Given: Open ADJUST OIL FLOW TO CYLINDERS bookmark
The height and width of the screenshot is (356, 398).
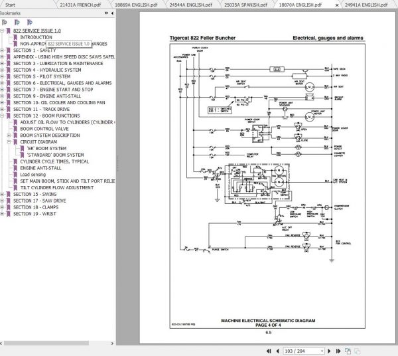Looking at the screenshot, I should tap(67, 122).
